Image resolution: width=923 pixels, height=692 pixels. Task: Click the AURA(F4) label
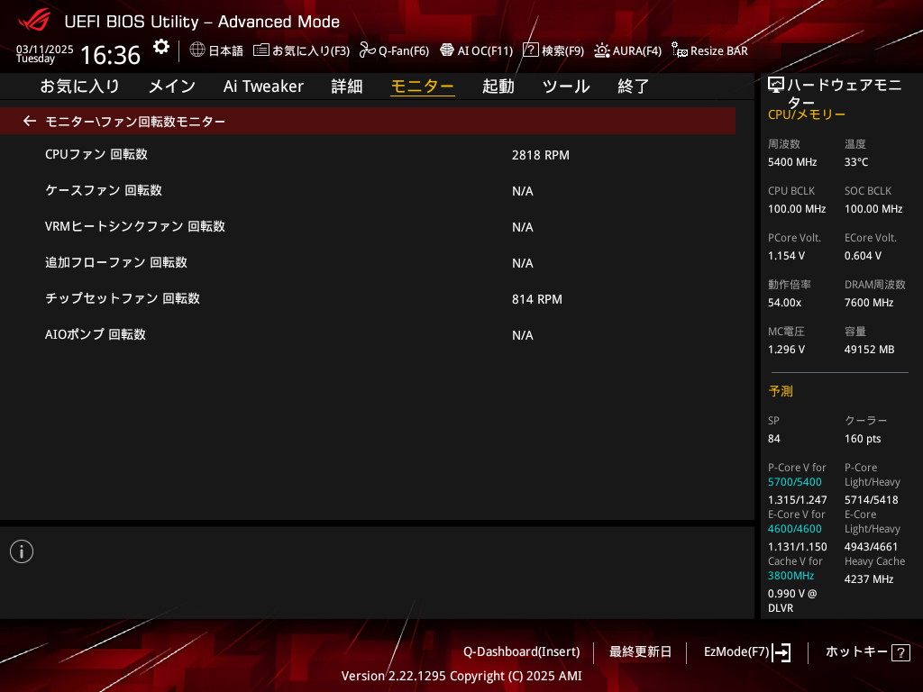pyautogui.click(x=637, y=50)
